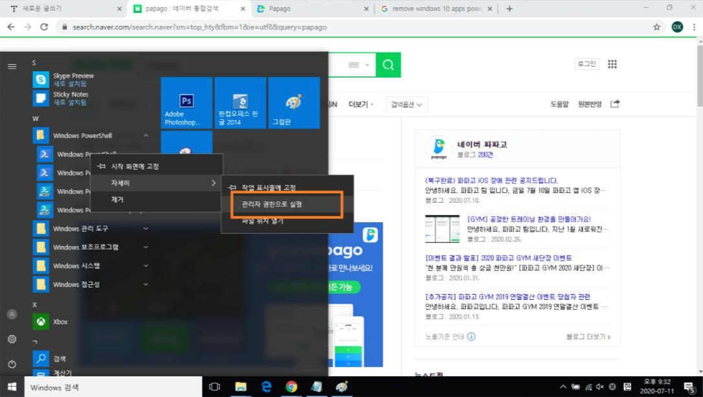Launch Edge browser from taskbar
Viewport: 703px width, 397px height.
tap(266, 387)
